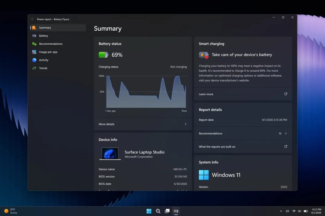Select the Battery icon in sidebar

(x=34, y=36)
